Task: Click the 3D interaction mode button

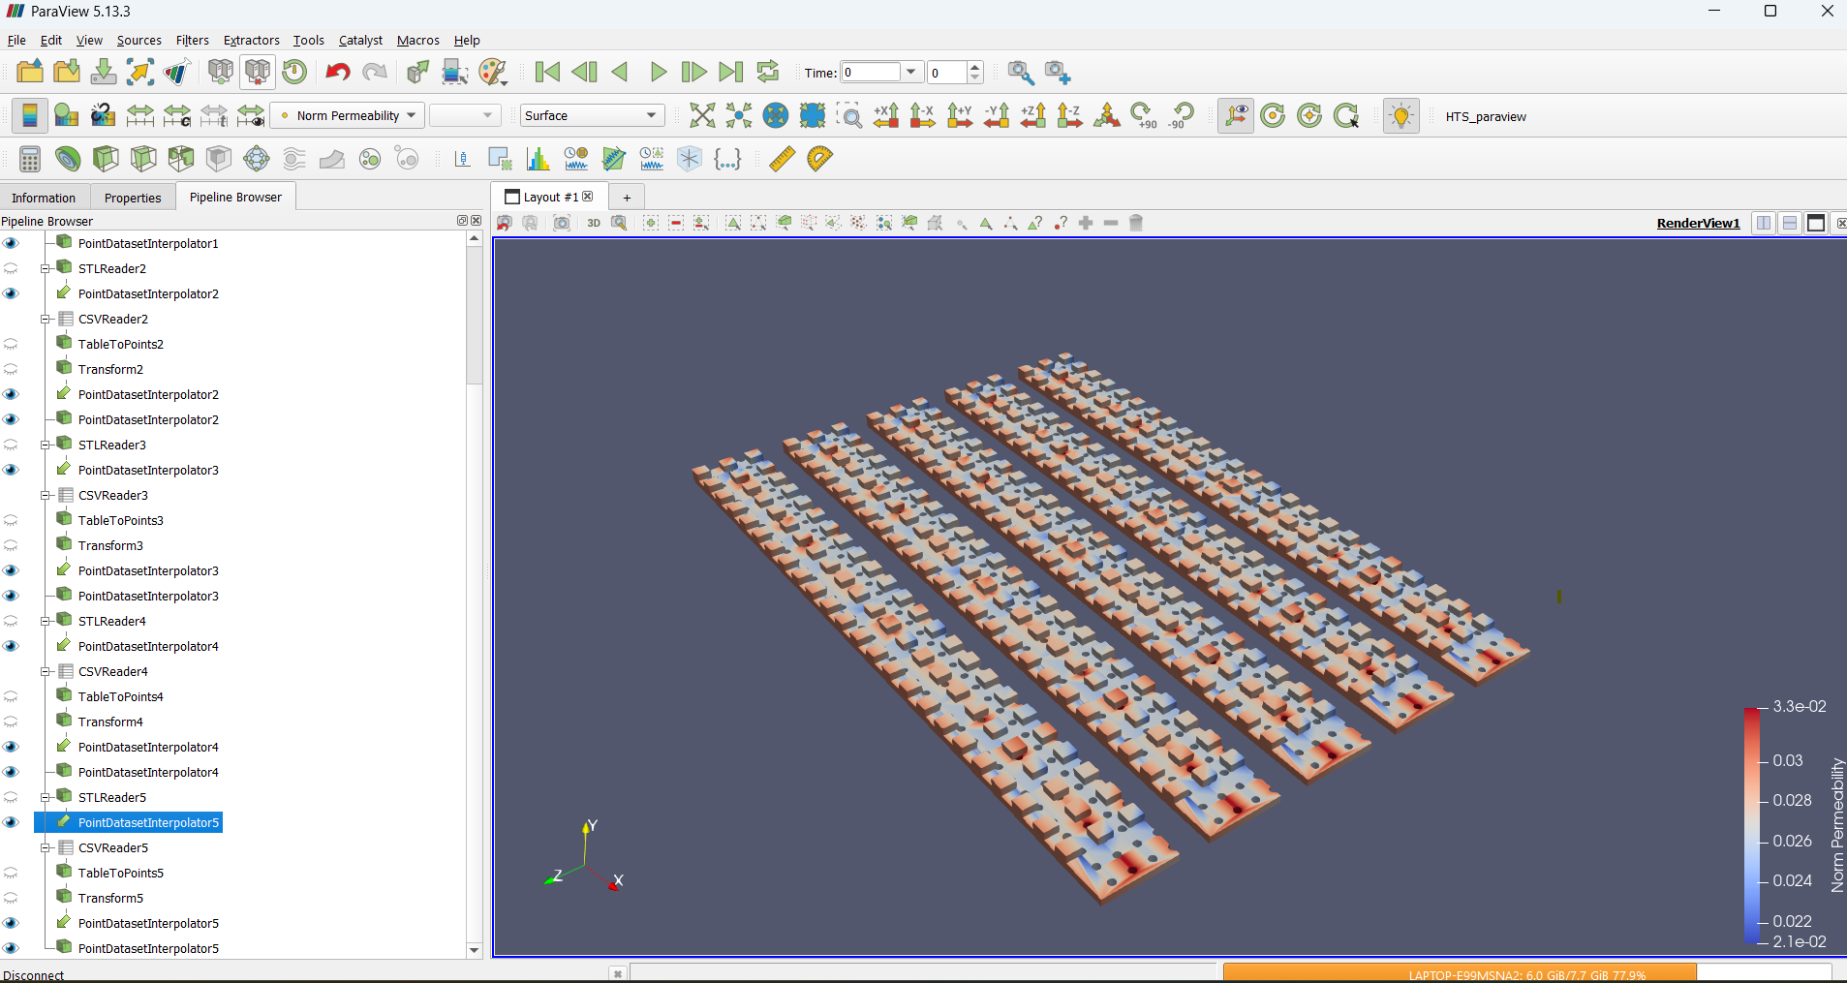Action: pos(594,224)
